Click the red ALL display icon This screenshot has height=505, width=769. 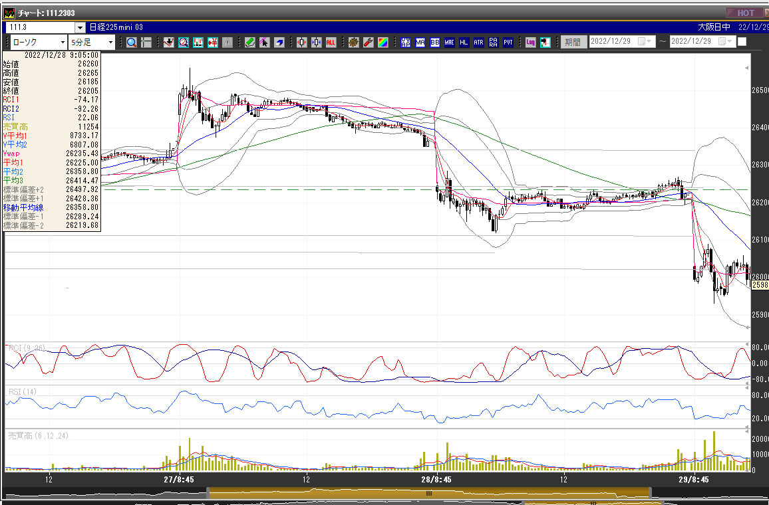331,43
